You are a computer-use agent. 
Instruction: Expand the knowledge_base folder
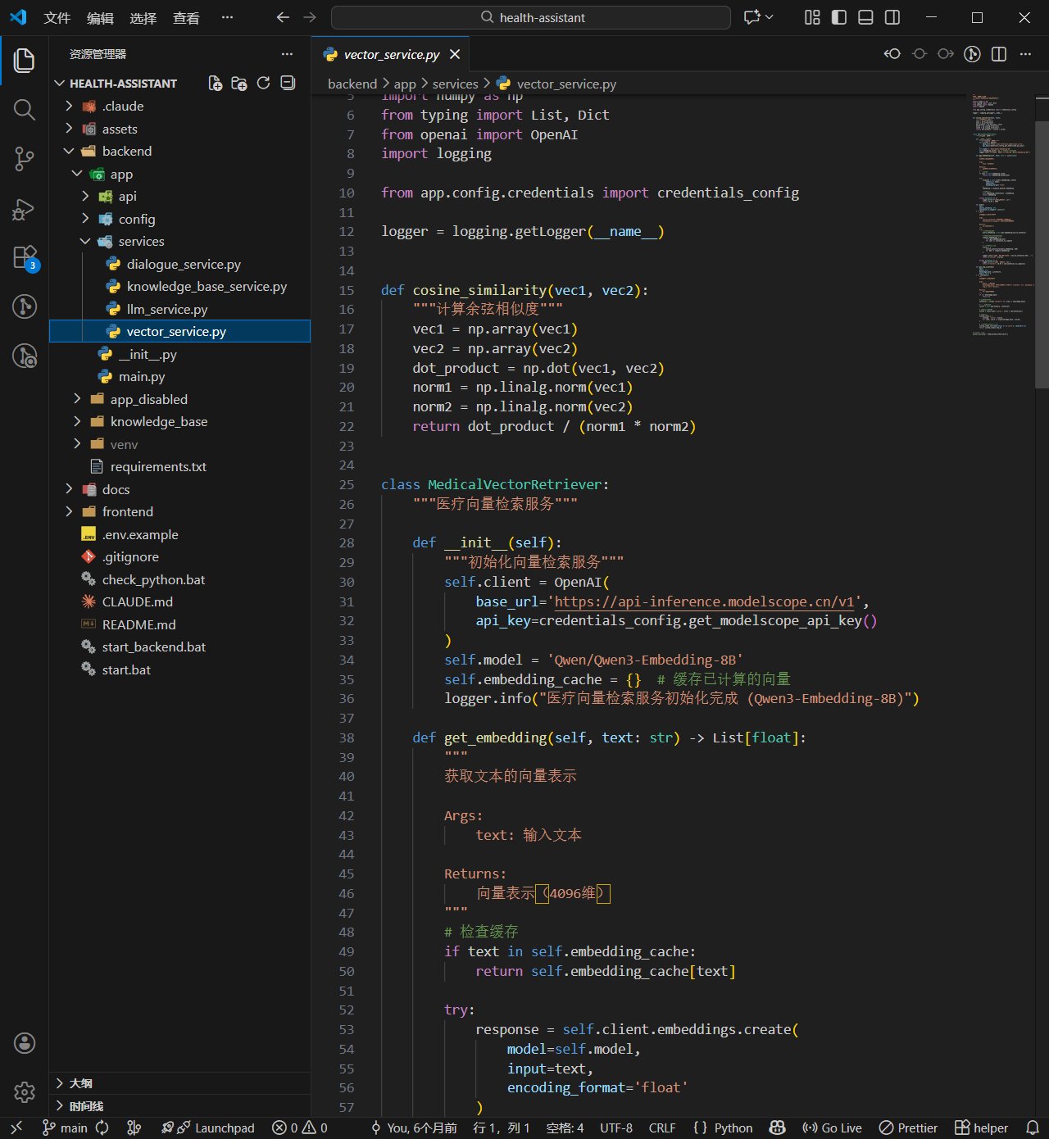pos(180,421)
